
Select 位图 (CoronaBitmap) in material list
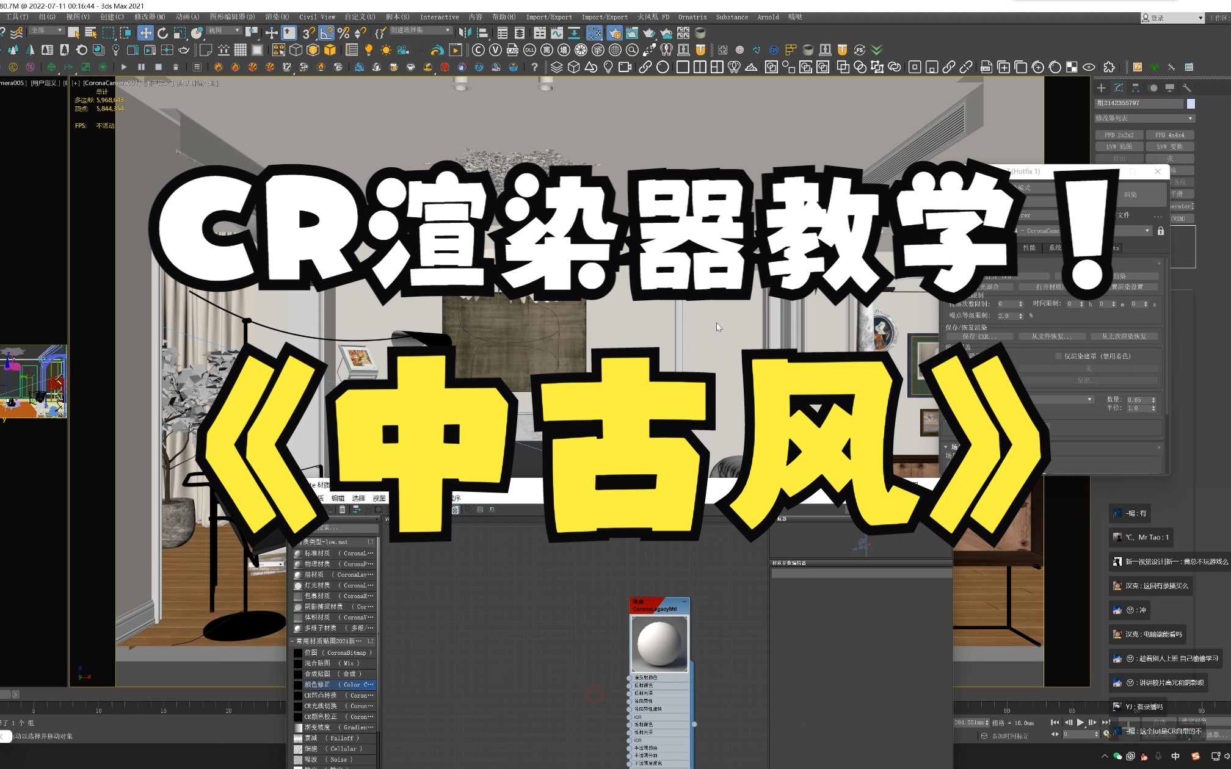[335, 652]
